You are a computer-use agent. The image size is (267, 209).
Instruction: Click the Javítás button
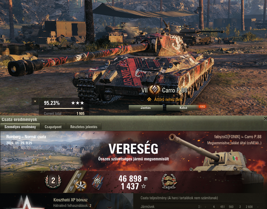click(x=146, y=108)
